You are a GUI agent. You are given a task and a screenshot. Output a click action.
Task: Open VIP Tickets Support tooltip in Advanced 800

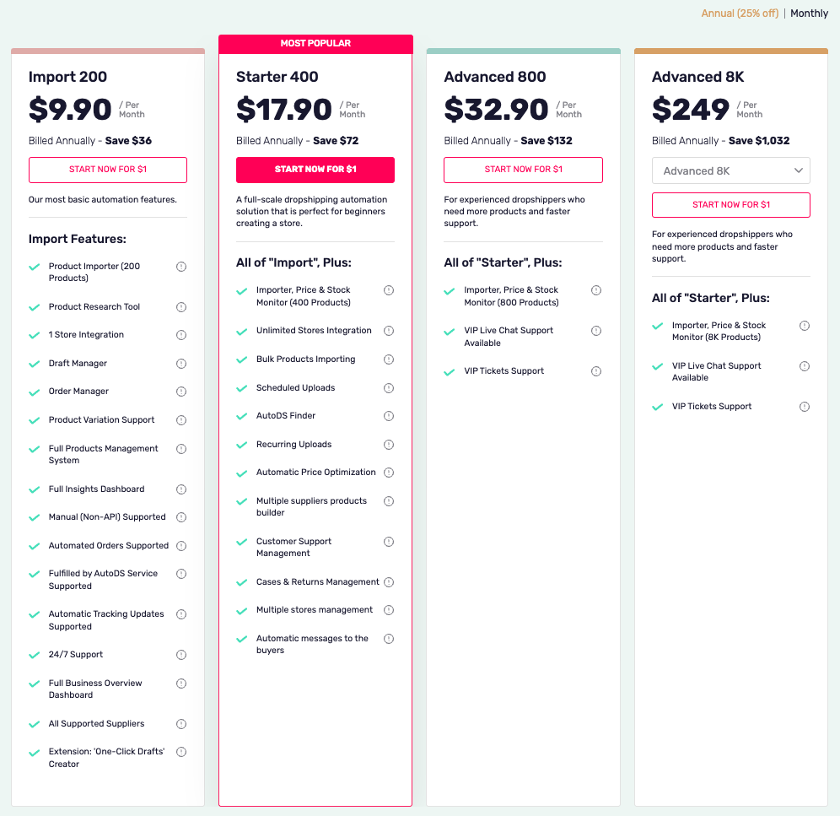pyautogui.click(x=596, y=370)
